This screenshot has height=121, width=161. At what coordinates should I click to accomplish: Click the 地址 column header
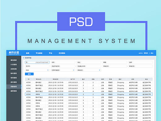(x=146, y=79)
